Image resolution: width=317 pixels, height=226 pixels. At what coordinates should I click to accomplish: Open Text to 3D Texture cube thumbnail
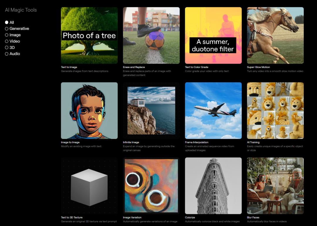point(89,186)
